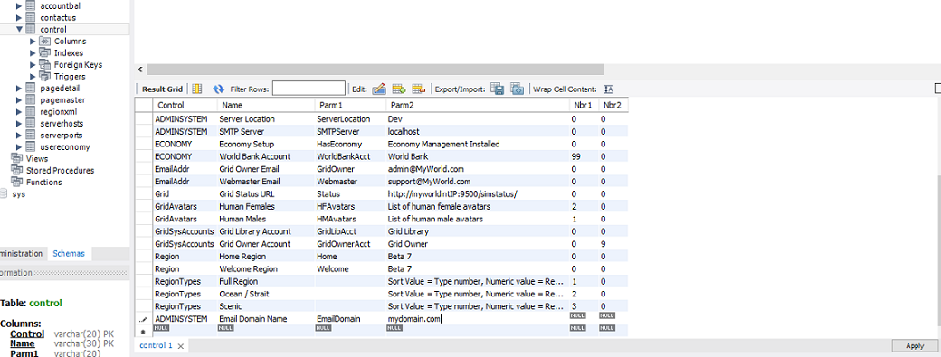Viewport: 941px width, 357px height.
Task: Sort by the Parm2 column header
Action: (x=477, y=105)
